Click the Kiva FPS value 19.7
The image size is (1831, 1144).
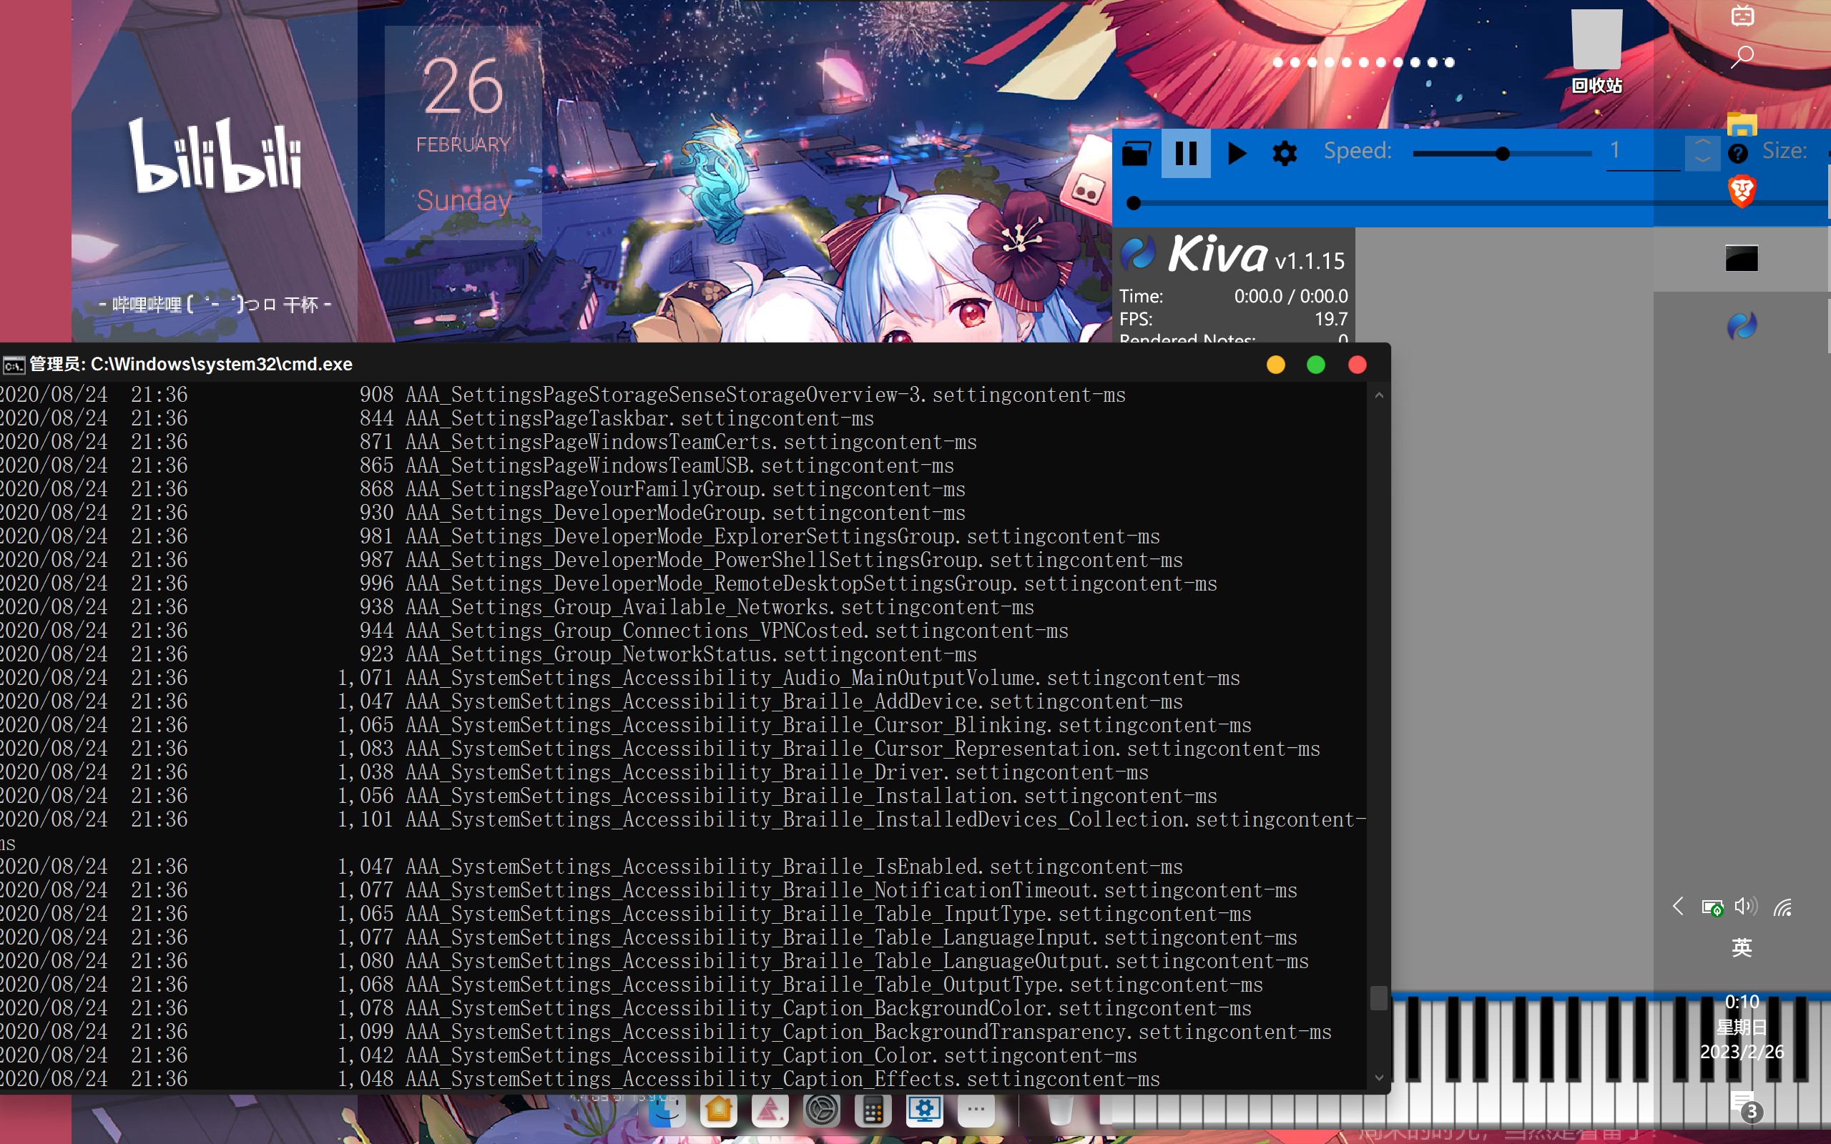[x=1331, y=319]
